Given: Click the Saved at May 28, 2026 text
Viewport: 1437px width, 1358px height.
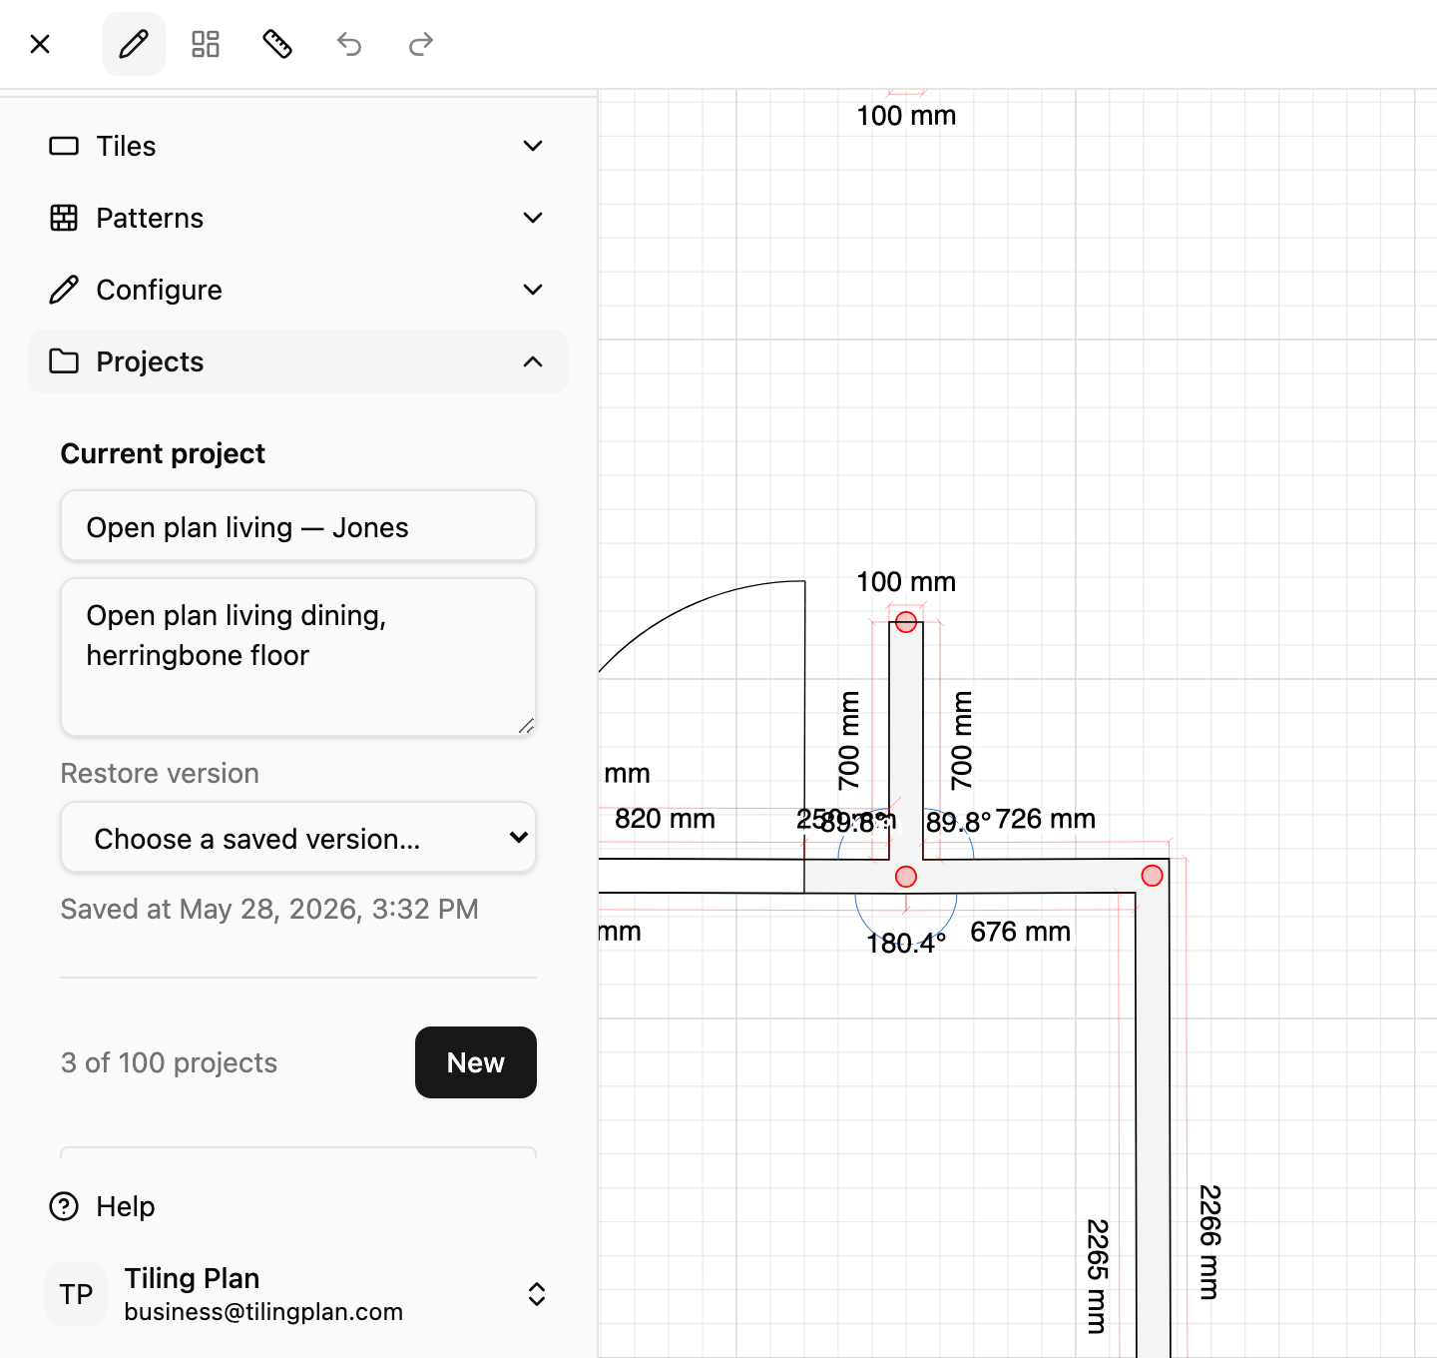Looking at the screenshot, I should (x=269, y=909).
